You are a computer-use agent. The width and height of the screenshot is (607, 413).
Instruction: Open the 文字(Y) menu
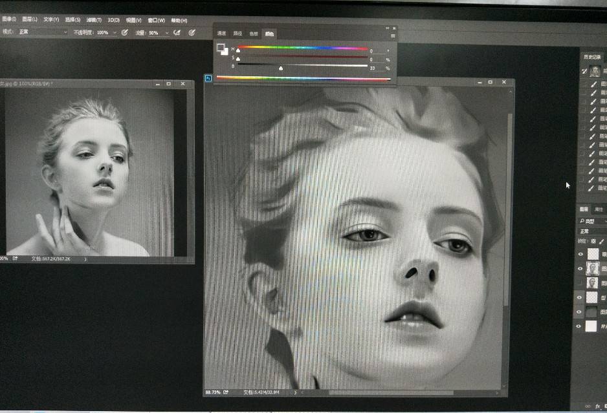pyautogui.click(x=51, y=19)
